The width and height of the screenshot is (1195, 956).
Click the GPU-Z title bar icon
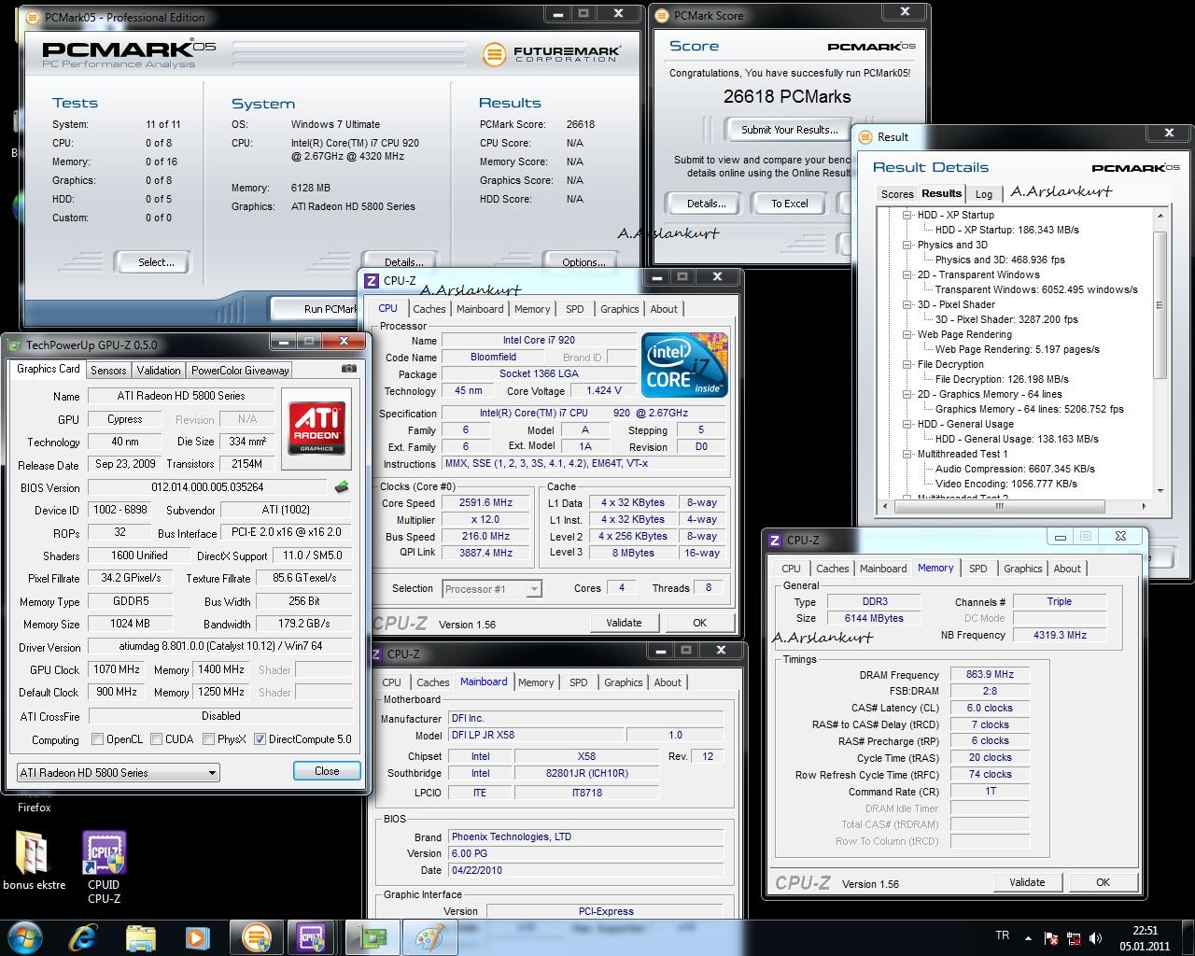pos(13,344)
